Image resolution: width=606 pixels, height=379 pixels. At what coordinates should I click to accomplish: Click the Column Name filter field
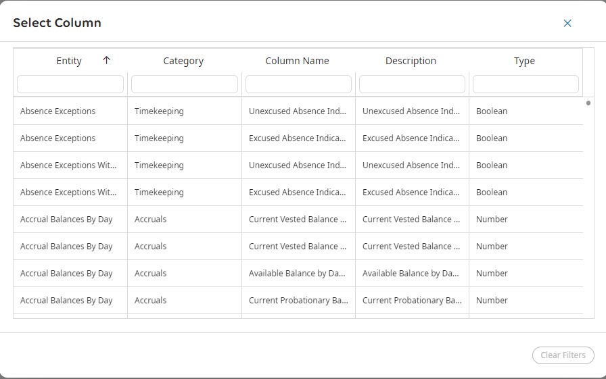coord(298,84)
